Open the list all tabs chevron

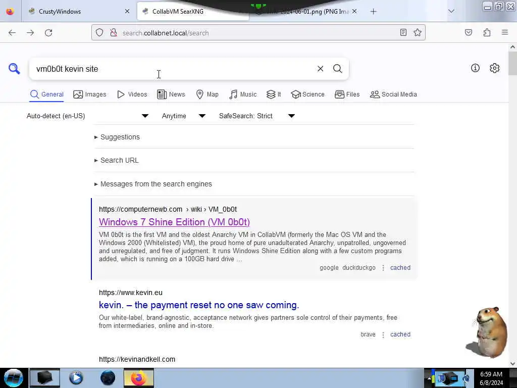(x=451, y=11)
